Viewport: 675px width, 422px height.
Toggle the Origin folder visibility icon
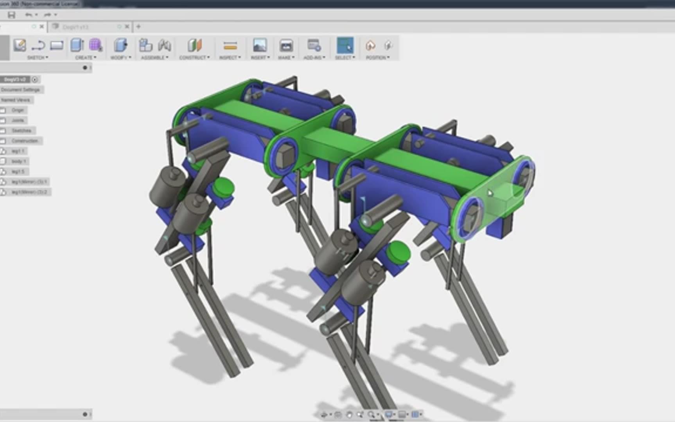(3, 110)
